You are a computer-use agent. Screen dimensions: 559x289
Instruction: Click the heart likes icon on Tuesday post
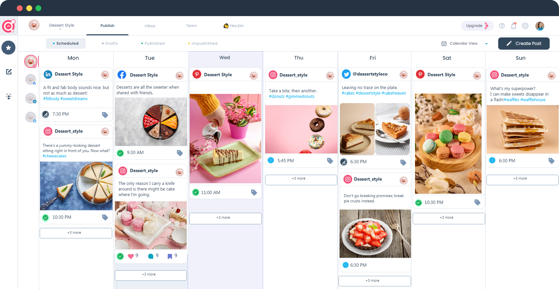click(x=131, y=256)
